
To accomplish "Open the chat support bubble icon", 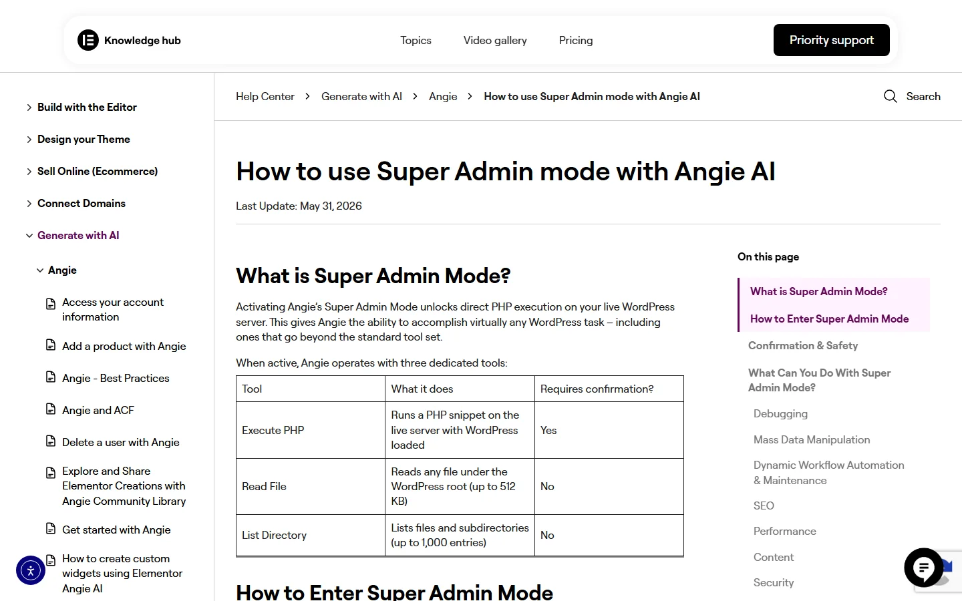I will tap(924, 568).
